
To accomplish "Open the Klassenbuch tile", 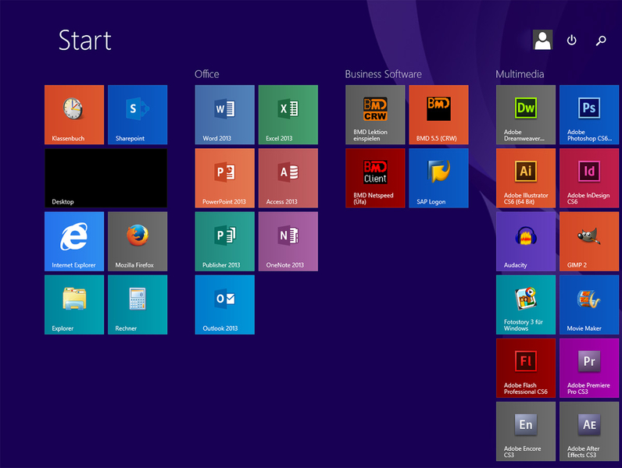I will coord(74,115).
